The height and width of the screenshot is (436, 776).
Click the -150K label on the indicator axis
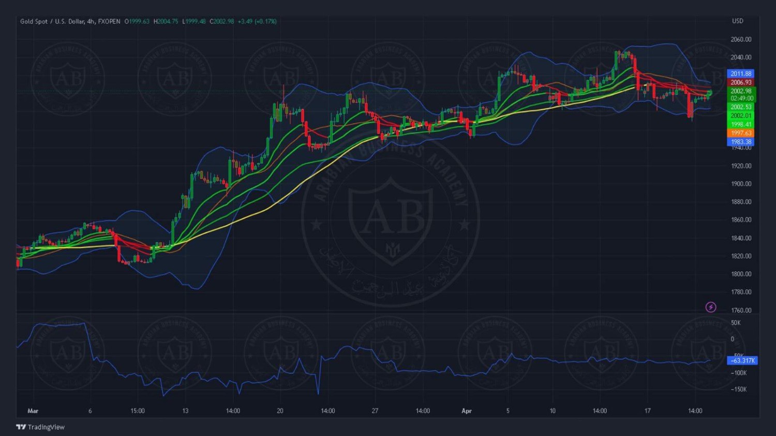(x=739, y=390)
